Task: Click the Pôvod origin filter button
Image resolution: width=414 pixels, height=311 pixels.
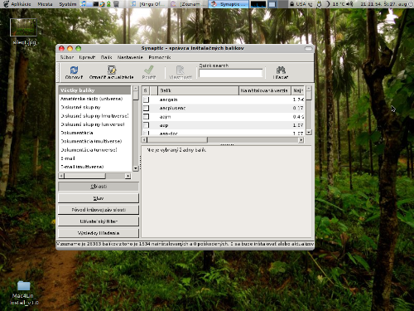Action: tap(99, 210)
